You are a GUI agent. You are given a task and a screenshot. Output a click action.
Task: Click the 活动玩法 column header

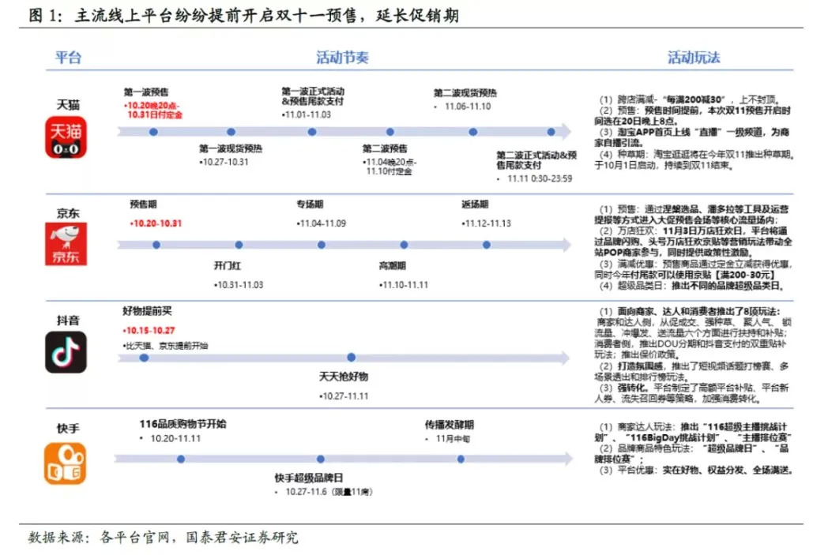pos(694,57)
